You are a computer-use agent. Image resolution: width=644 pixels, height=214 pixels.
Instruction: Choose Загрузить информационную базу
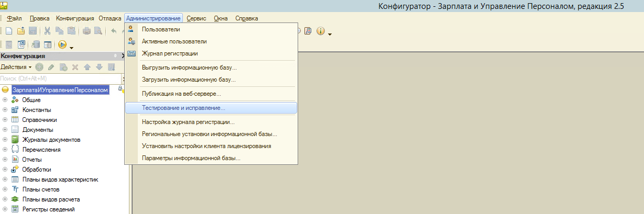(x=211, y=80)
